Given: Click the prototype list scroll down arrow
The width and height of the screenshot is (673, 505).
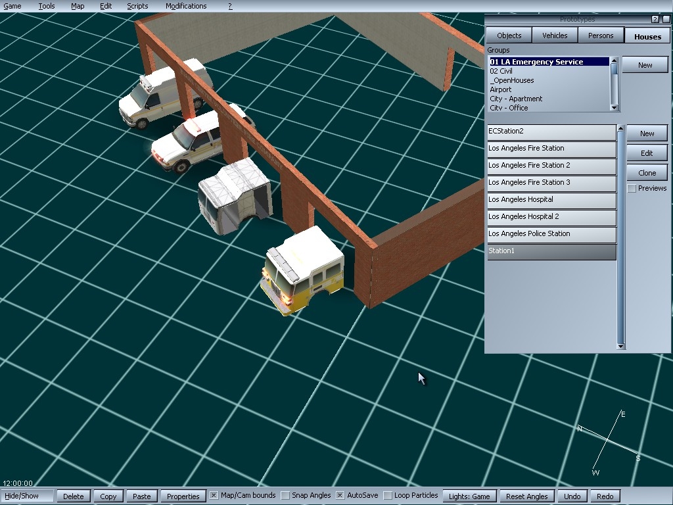Looking at the screenshot, I should [620, 346].
